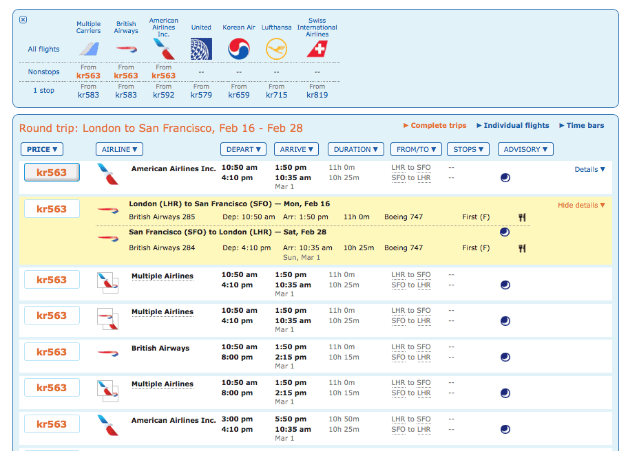Click American Airlines logo in first result row
This screenshot has height=451, width=628.
click(107, 174)
